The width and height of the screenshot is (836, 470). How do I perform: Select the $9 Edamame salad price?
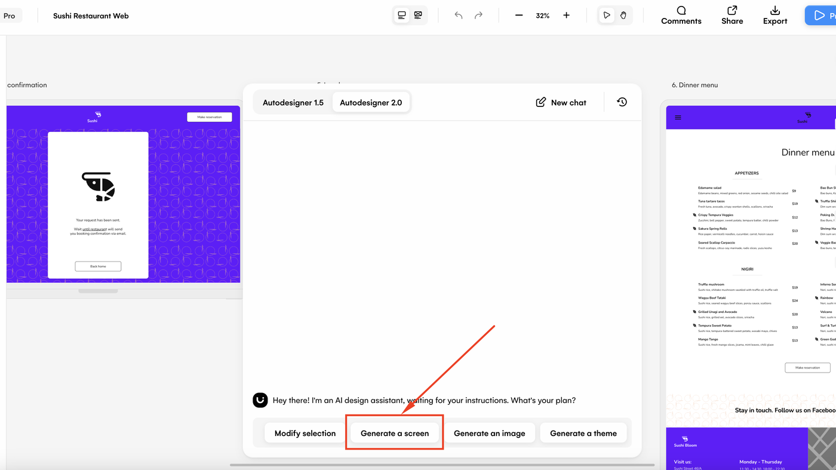click(794, 191)
